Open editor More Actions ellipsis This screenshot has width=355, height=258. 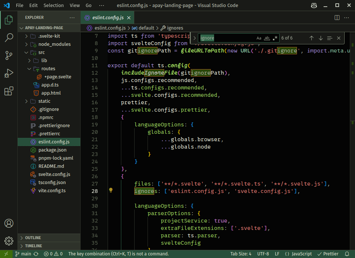[346, 18]
